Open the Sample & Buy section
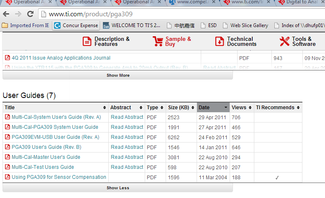This screenshot has height=198, width=325. coord(172,41)
